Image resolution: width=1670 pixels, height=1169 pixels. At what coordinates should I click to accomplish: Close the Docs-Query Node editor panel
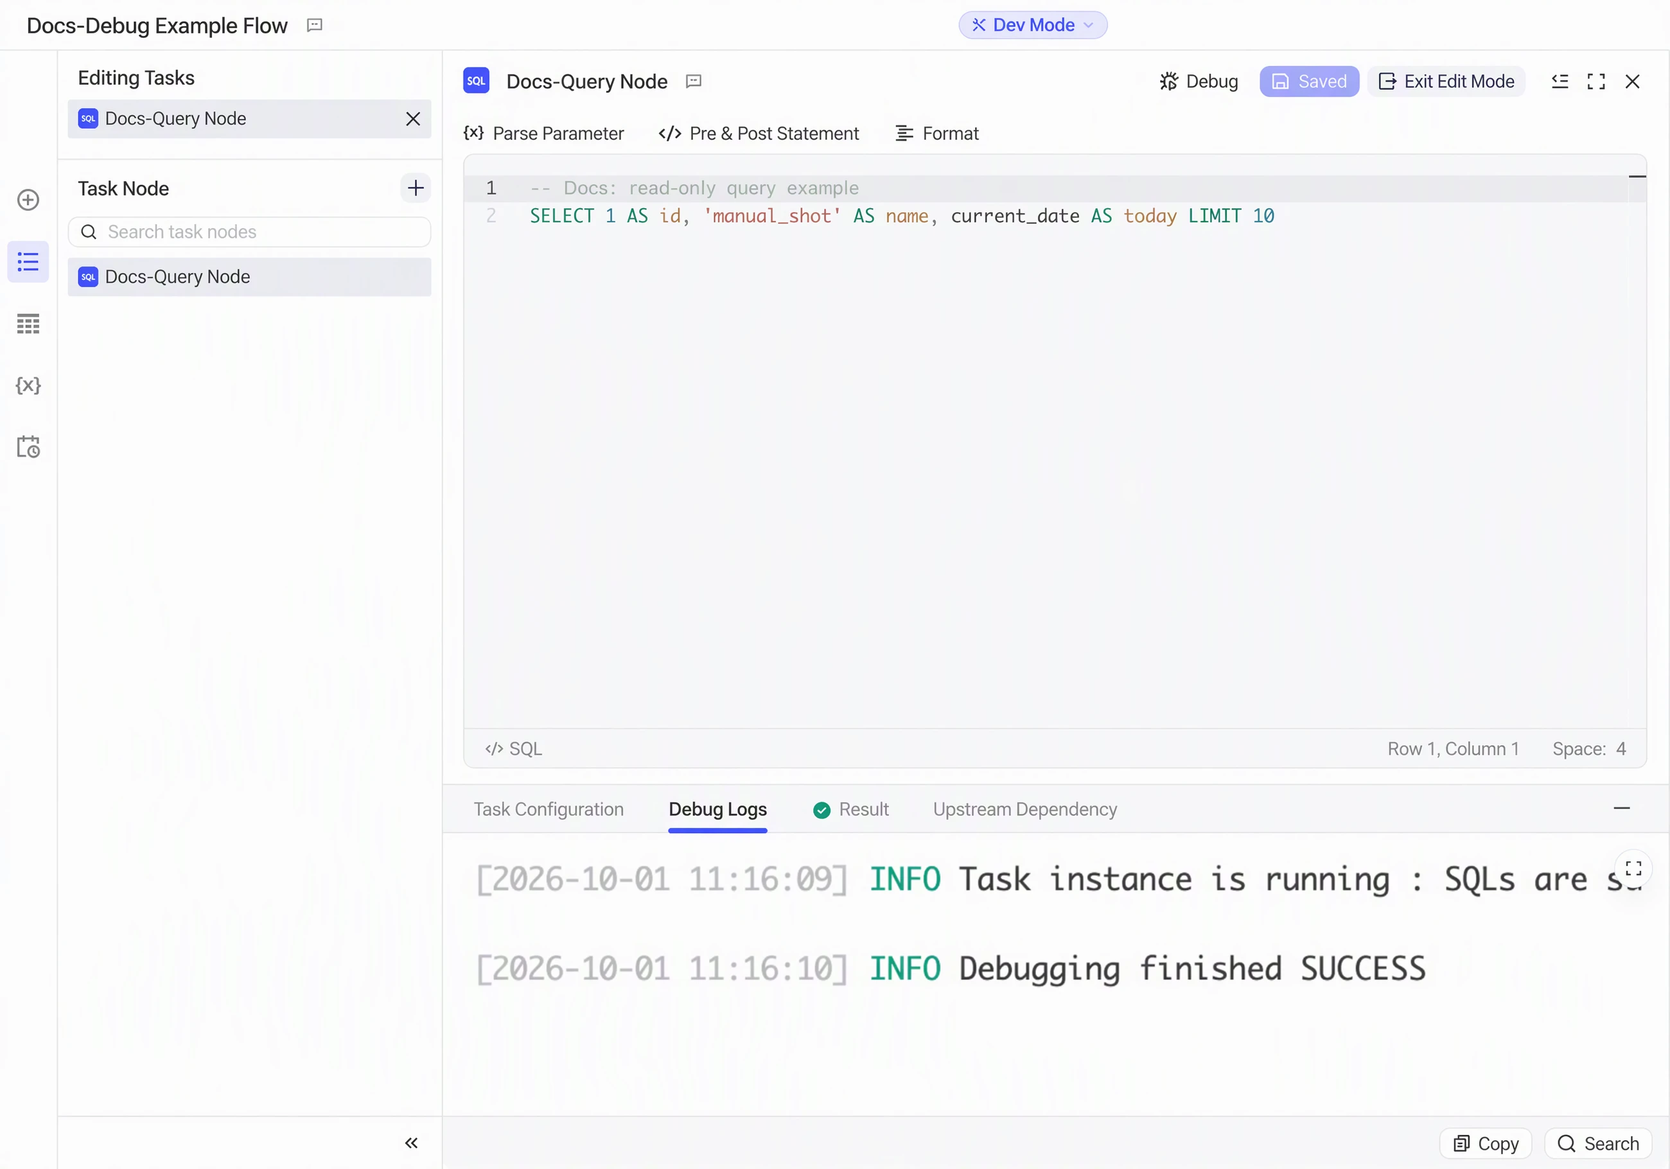[x=1632, y=82]
